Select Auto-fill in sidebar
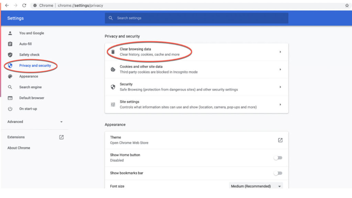 click(25, 44)
